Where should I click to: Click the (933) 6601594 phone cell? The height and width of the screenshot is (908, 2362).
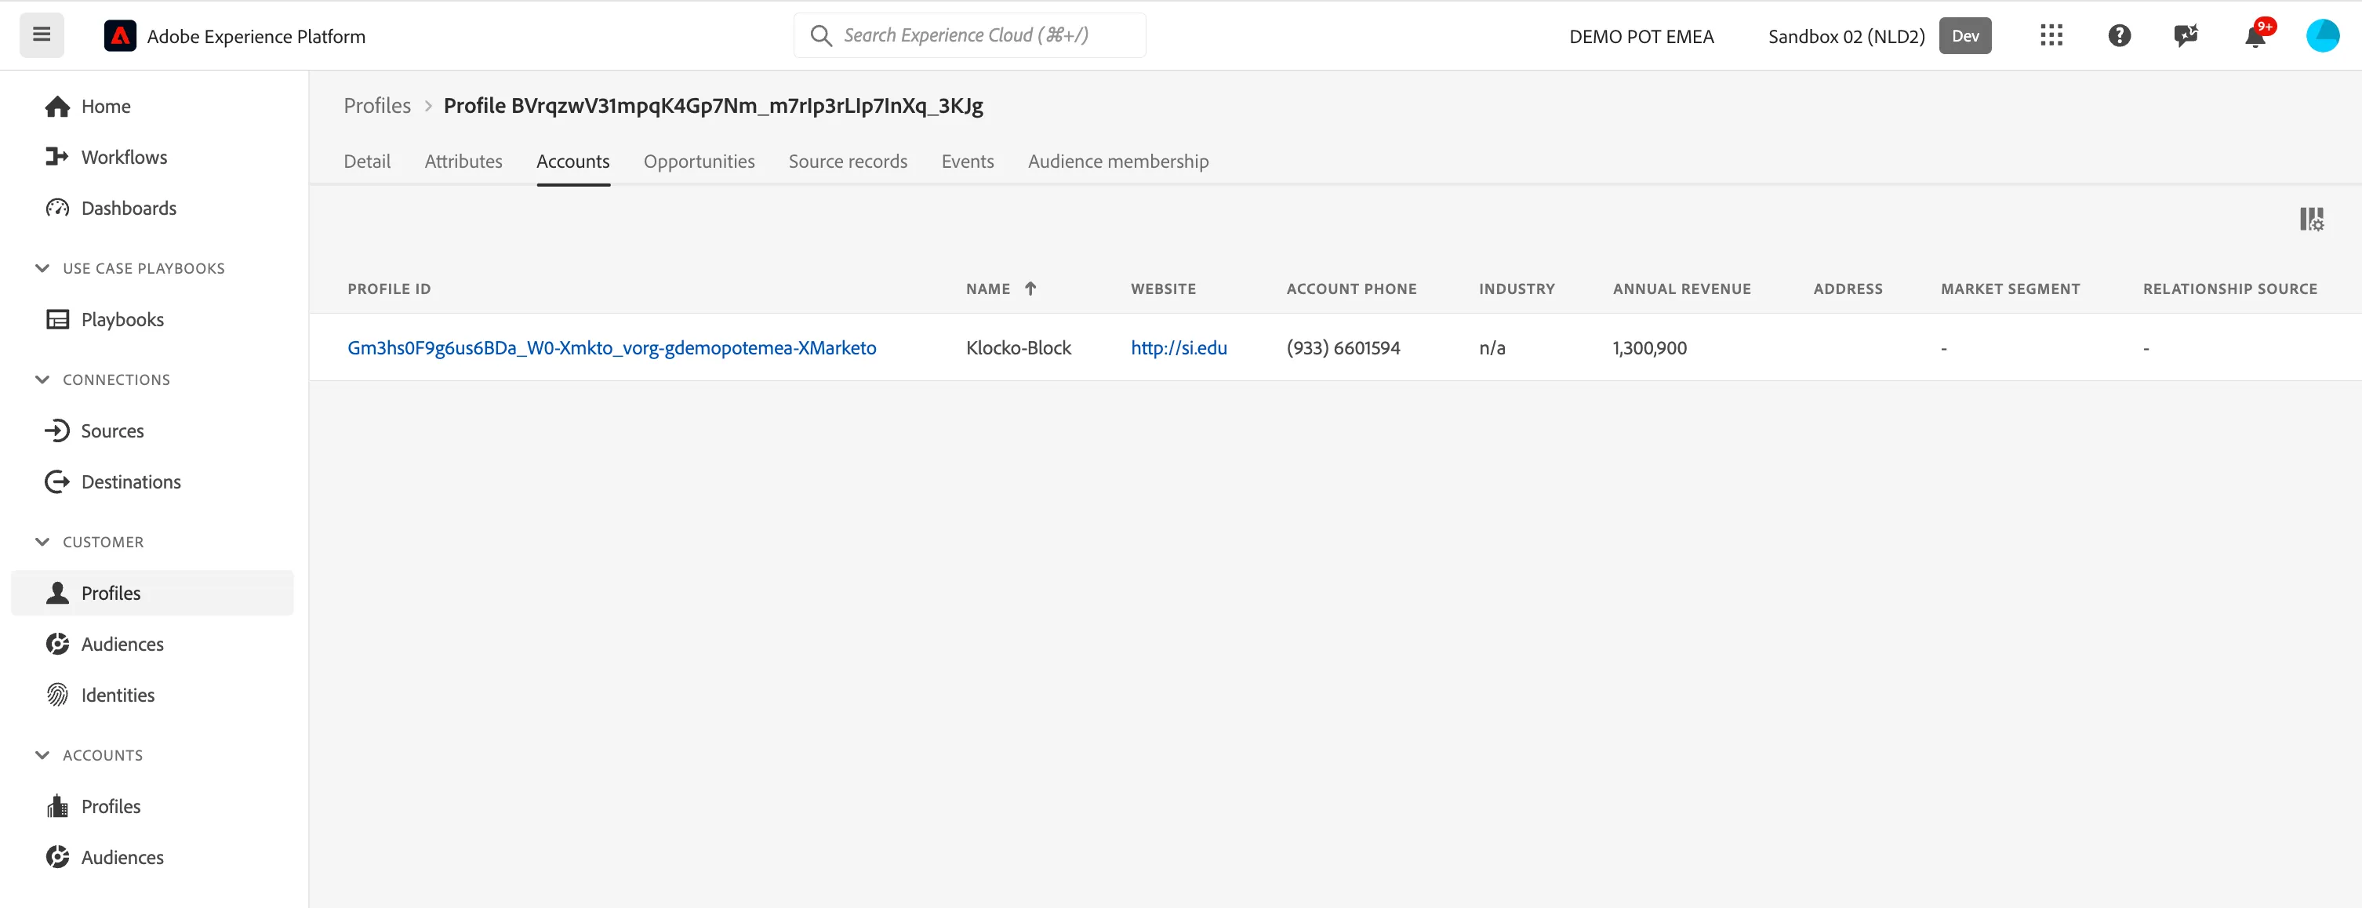1343,347
